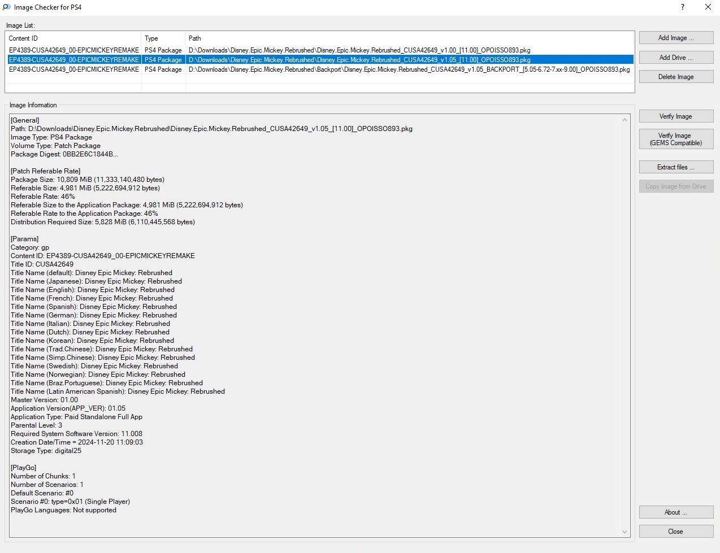This screenshot has height=553, width=720.
Task: Click the 'Storage Type: digital25' line
Action: (46, 451)
